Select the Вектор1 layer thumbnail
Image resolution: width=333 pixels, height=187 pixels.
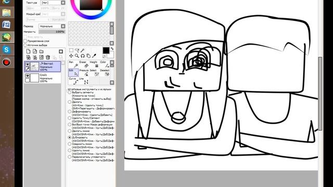pos(35,66)
